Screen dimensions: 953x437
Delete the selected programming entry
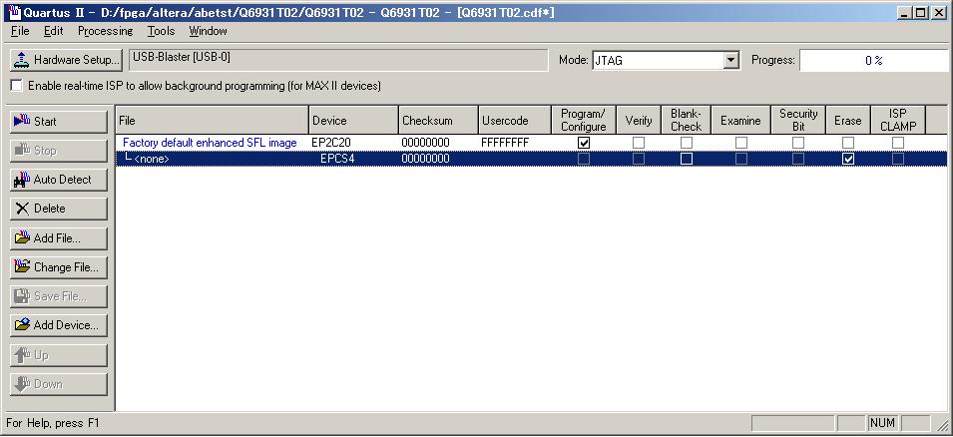(x=58, y=209)
